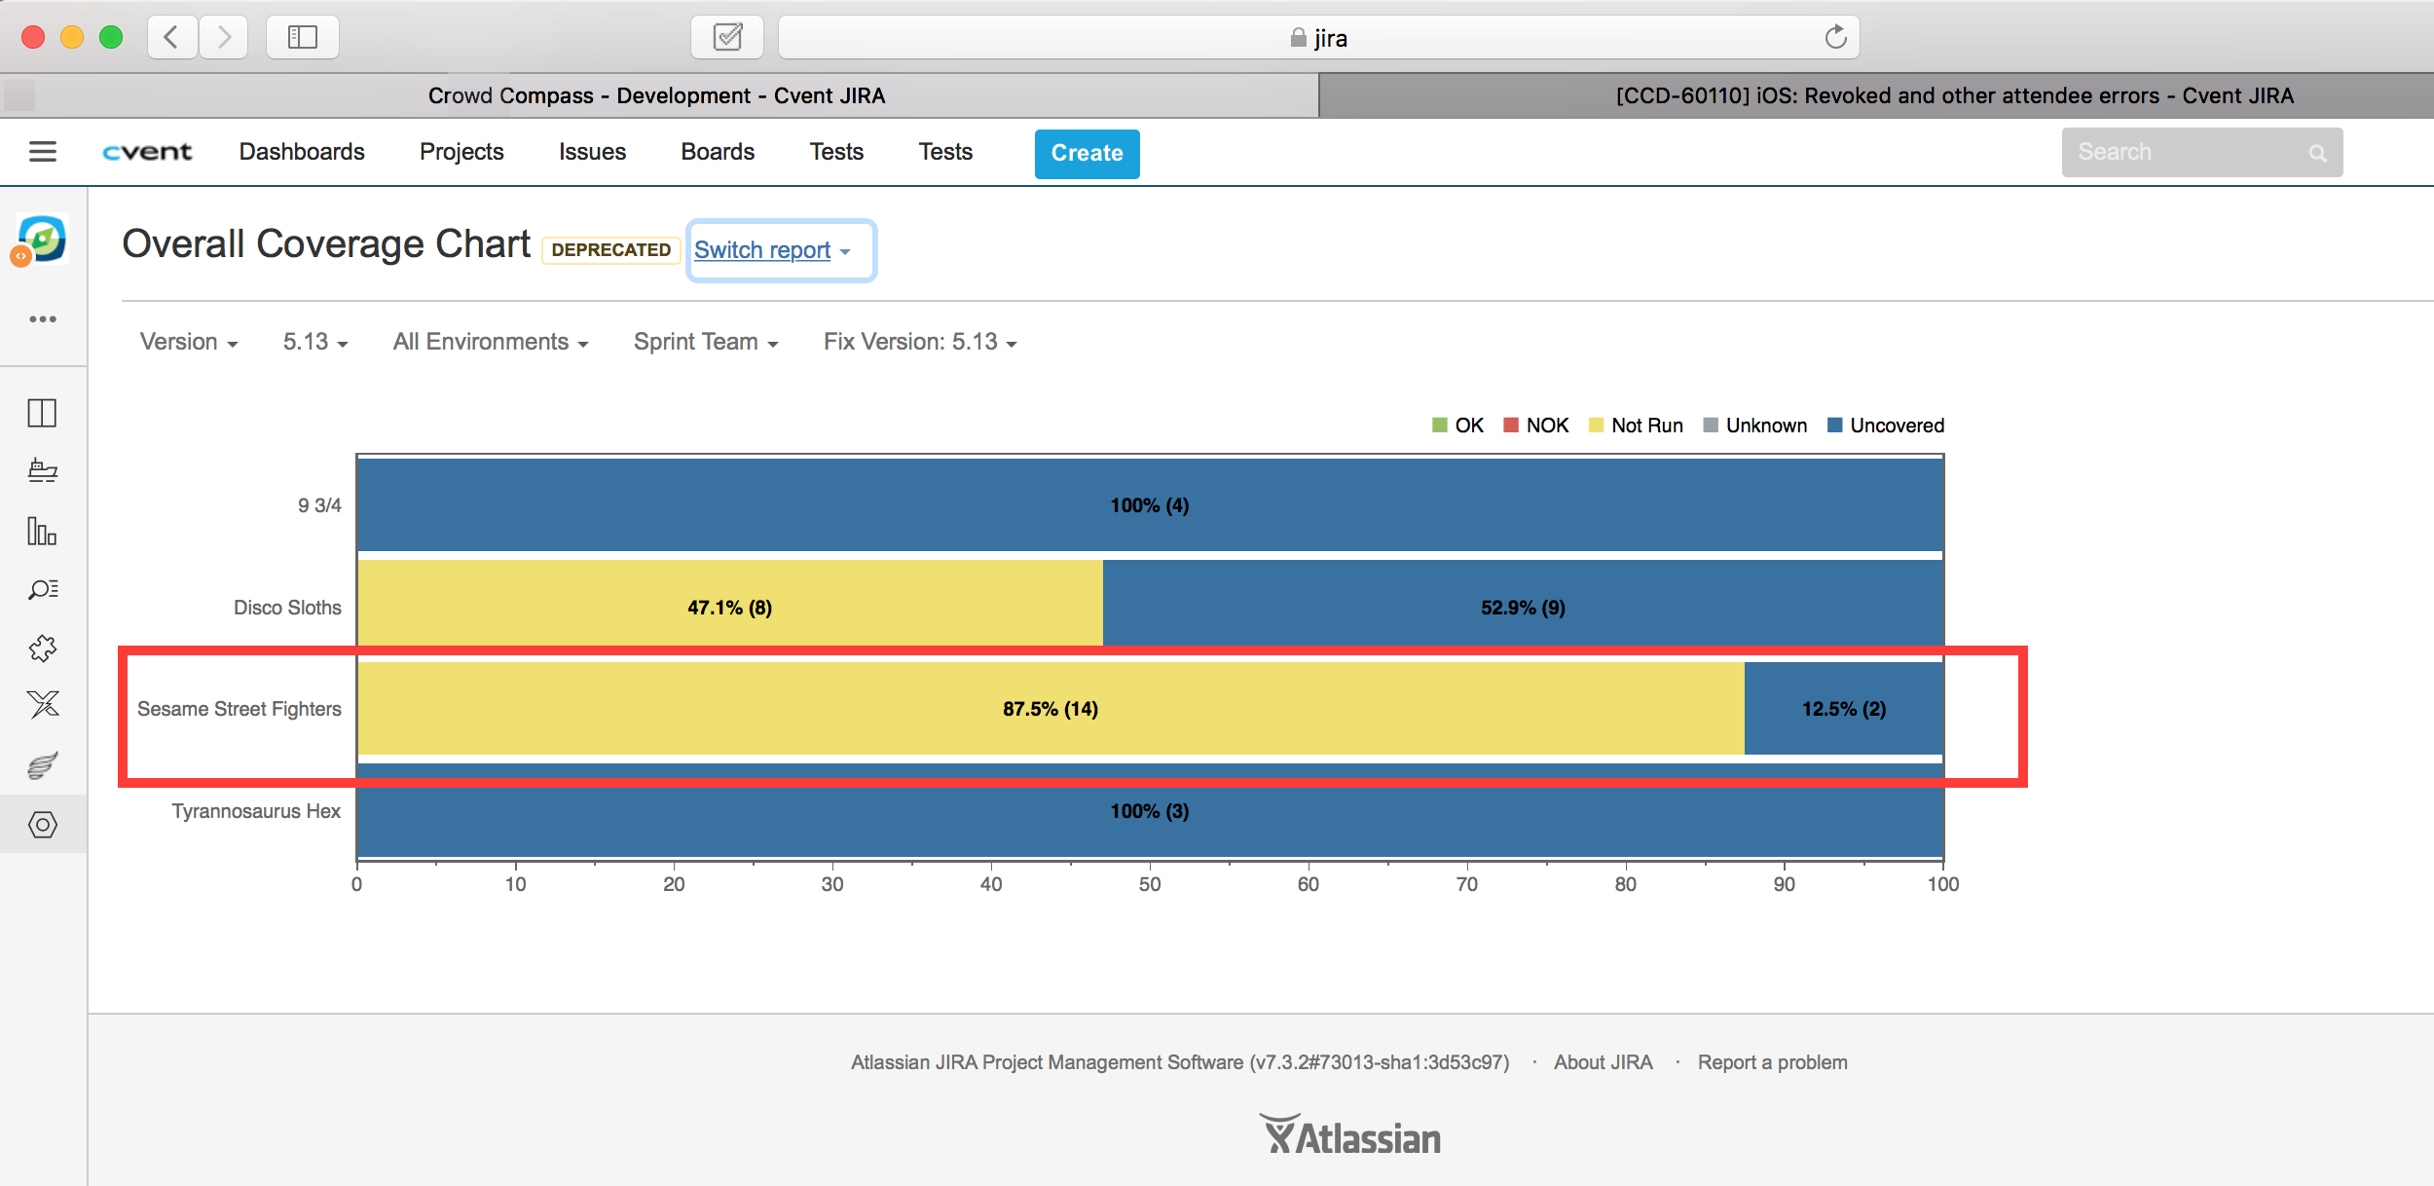The width and height of the screenshot is (2434, 1186).
Task: Click the Xray sidebar icon
Action: (x=43, y=704)
